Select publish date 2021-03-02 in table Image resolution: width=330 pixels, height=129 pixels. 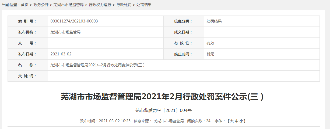(x=61, y=54)
